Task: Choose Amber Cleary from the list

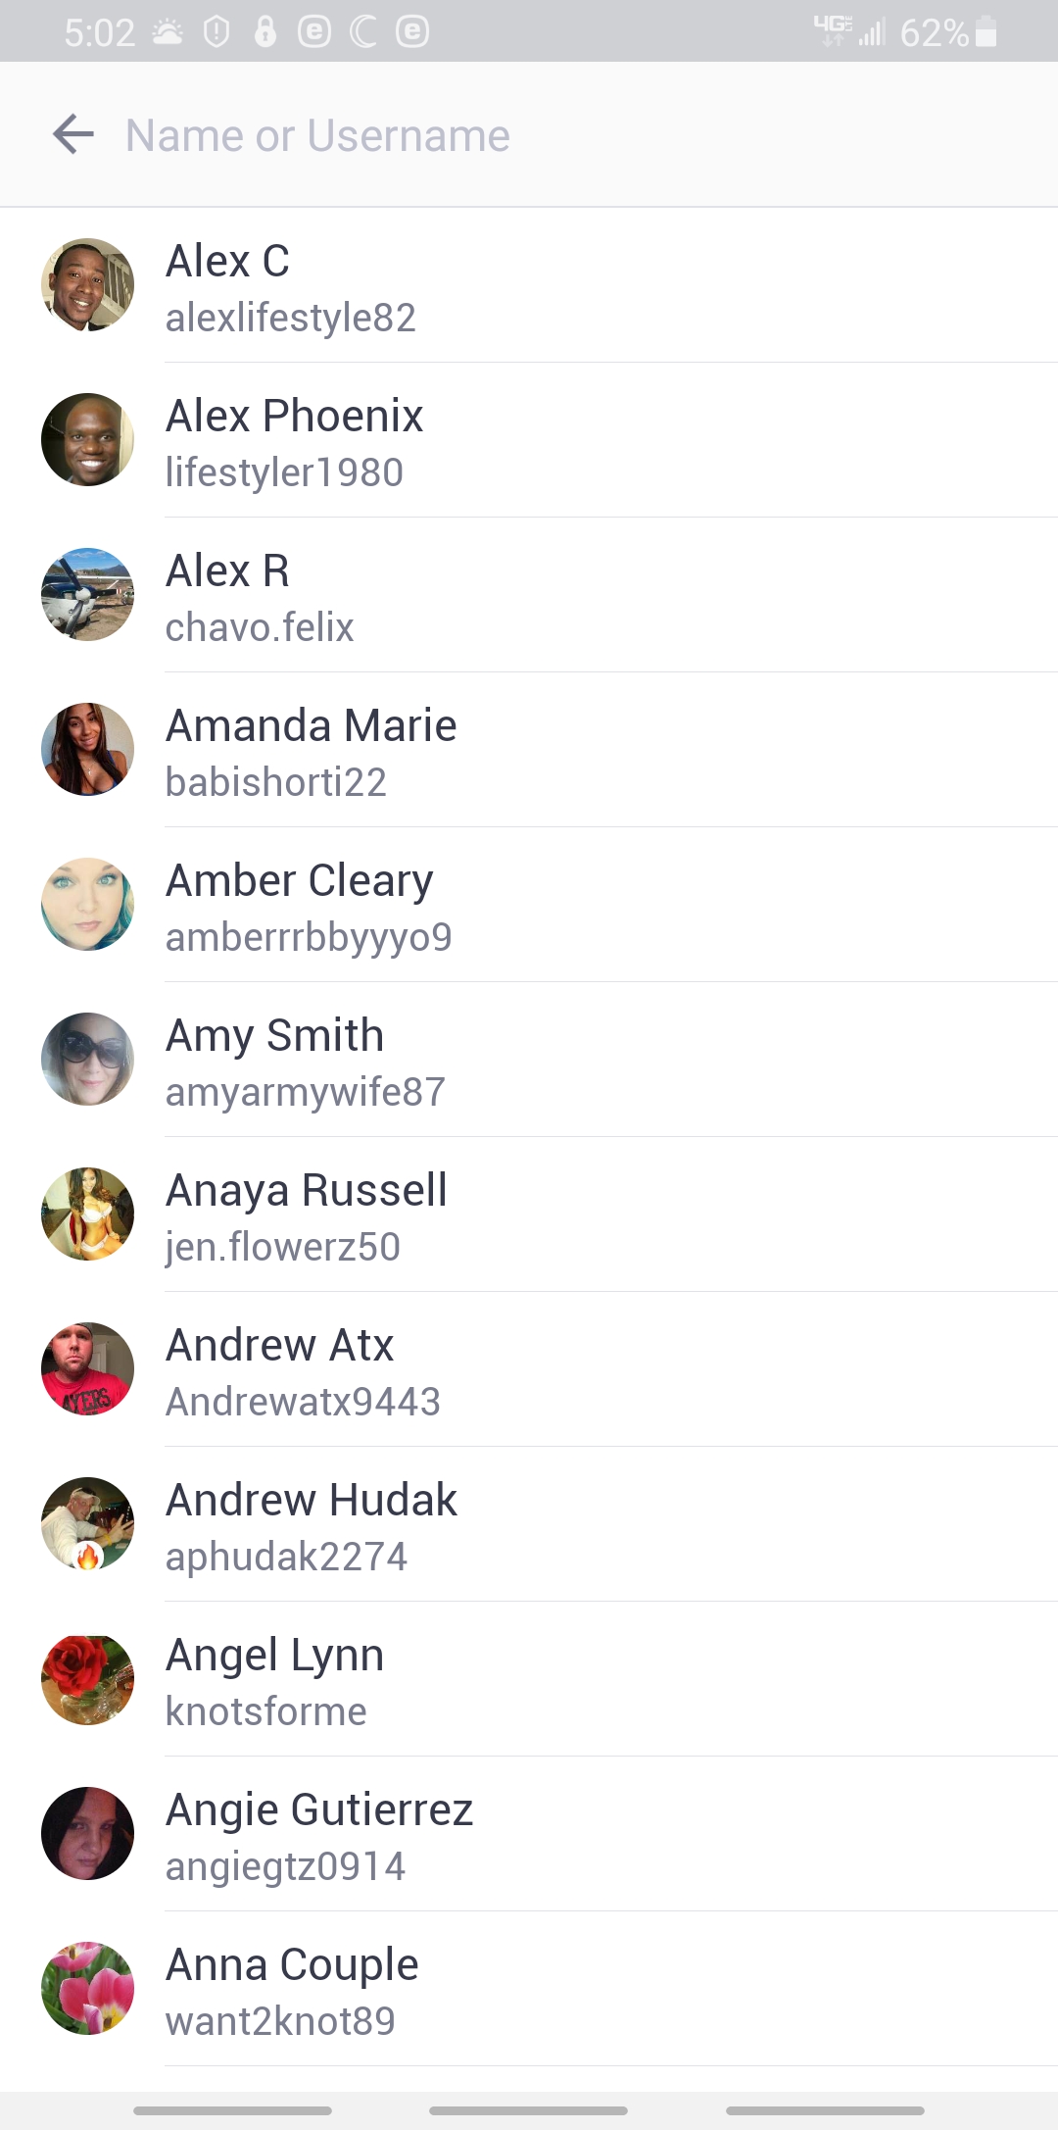Action: [529, 905]
